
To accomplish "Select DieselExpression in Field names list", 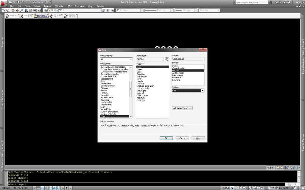I will 108,86.
